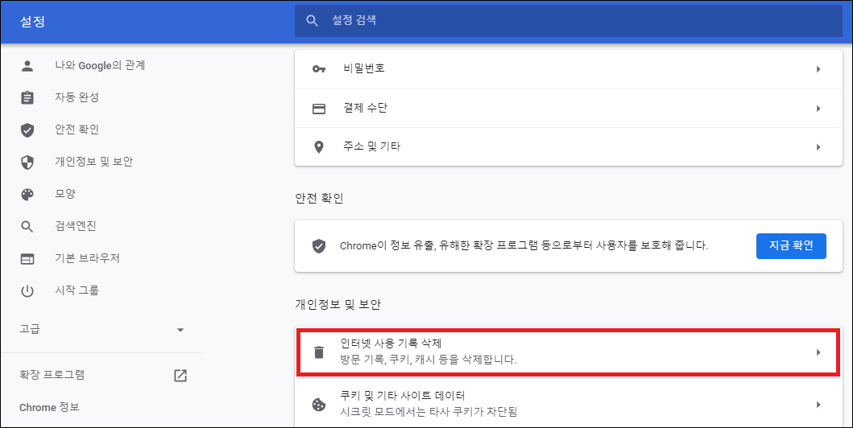Screen dimensions: 853x428
Task: Go to 기본 브라우저 in the sidebar
Action: point(87,258)
